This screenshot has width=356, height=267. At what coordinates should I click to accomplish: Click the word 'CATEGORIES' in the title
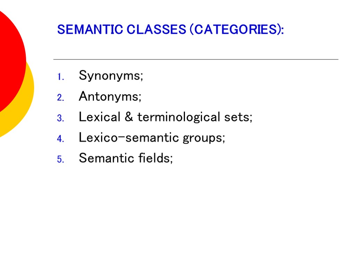[x=234, y=30]
